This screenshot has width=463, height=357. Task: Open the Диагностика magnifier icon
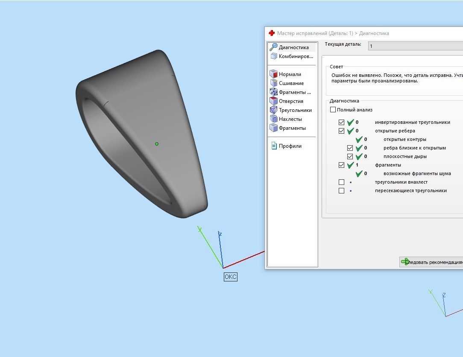[273, 47]
